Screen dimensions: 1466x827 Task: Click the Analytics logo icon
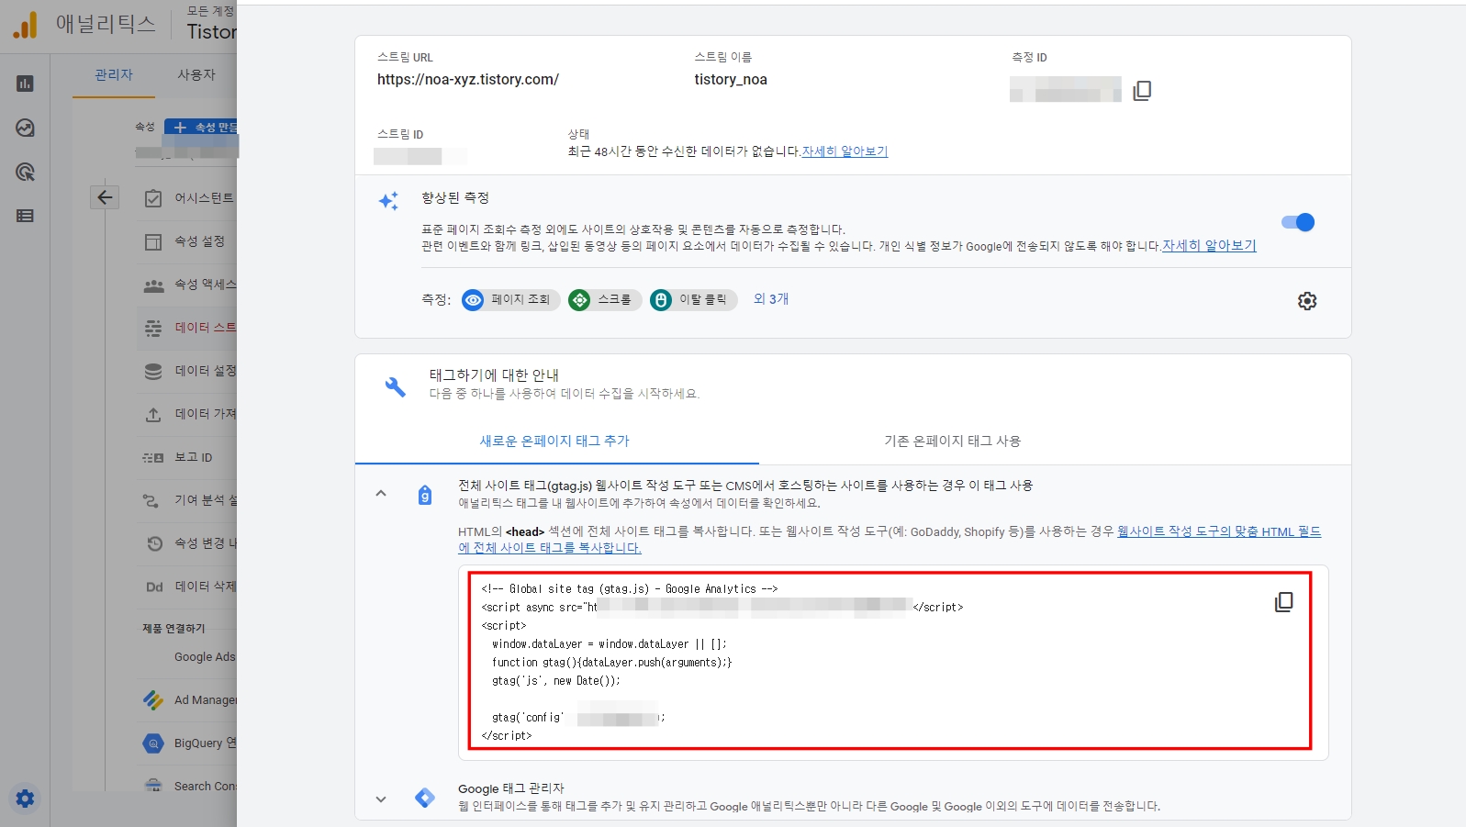[26, 25]
